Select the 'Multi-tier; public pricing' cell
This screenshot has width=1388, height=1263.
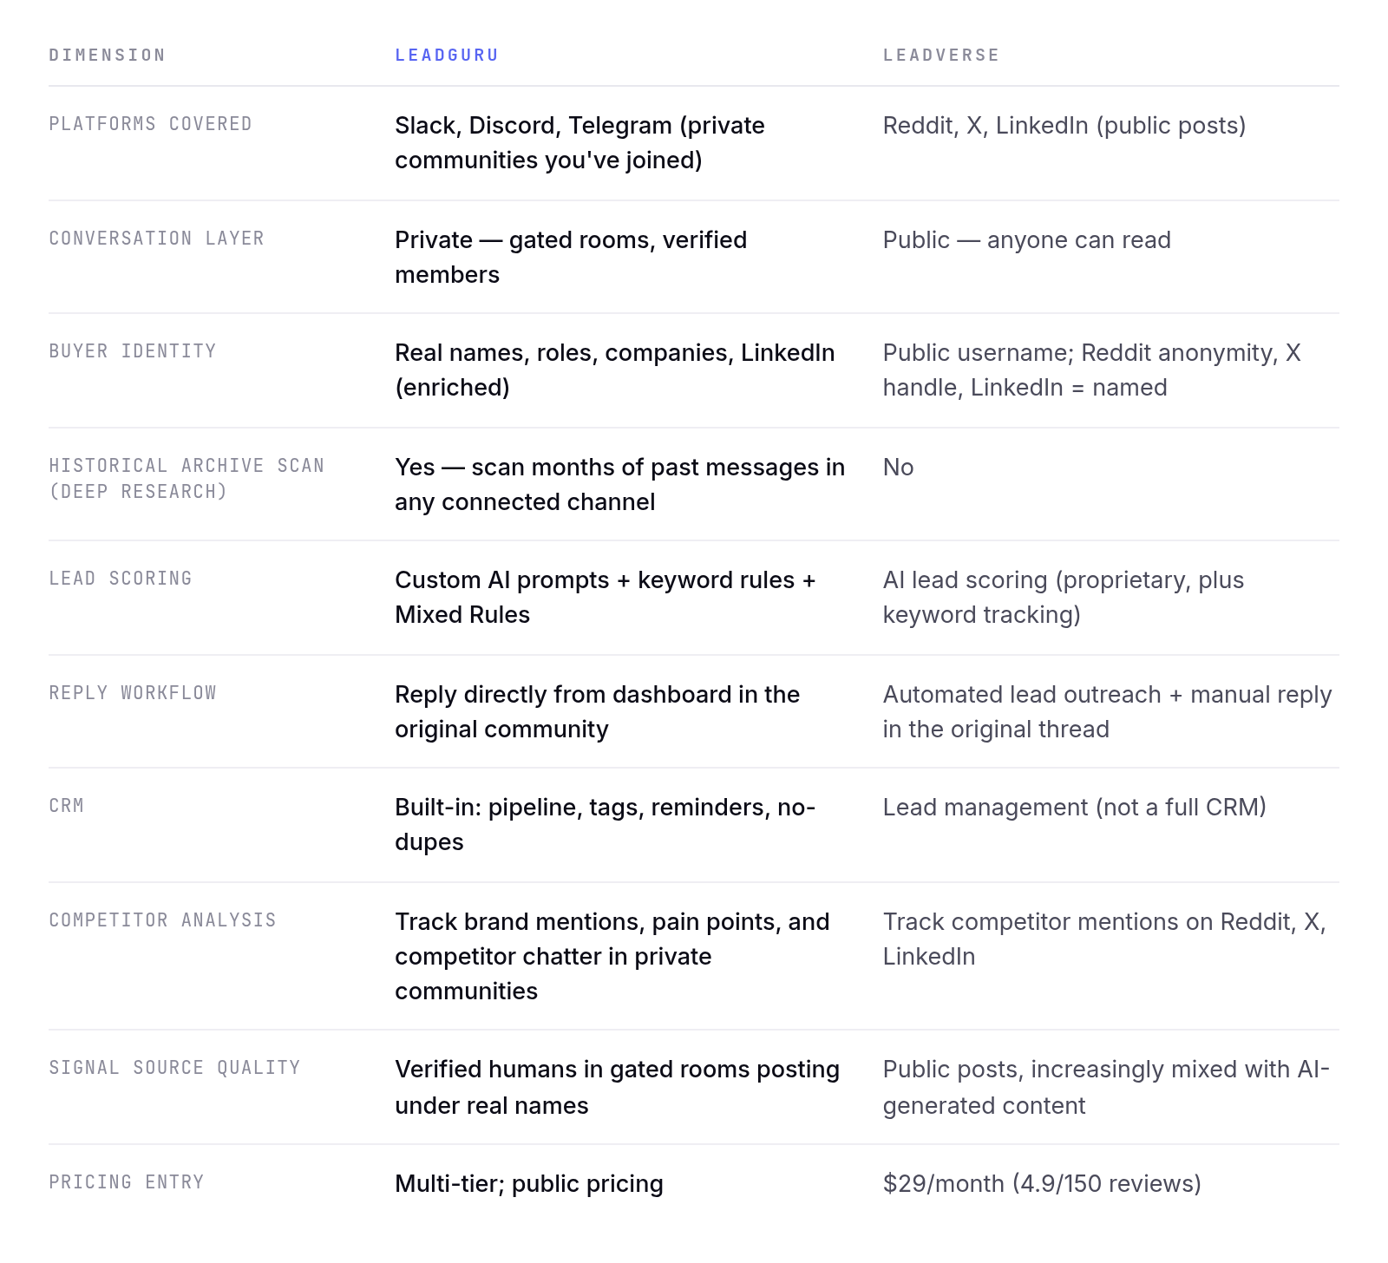529,1184
